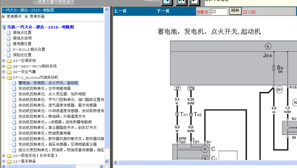Click tree panel scrollbar down arrow

[107, 161]
